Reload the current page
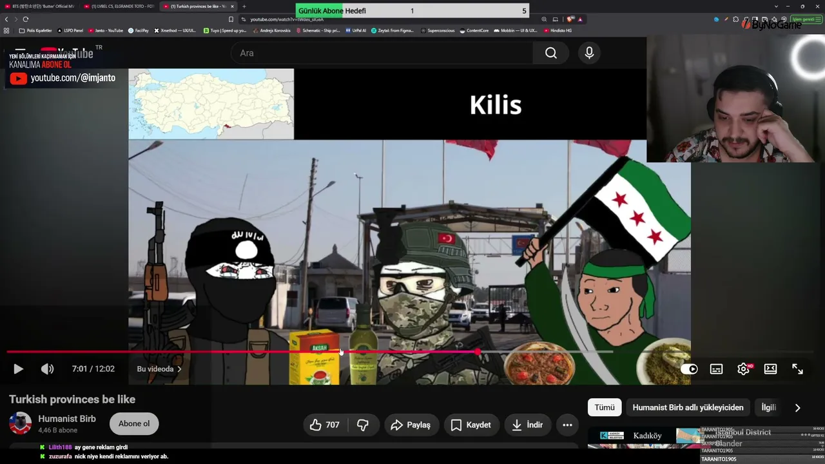The image size is (825, 464). tap(26, 19)
